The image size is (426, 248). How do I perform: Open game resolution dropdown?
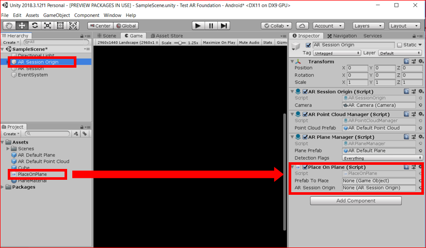pyautogui.click(x=127, y=42)
